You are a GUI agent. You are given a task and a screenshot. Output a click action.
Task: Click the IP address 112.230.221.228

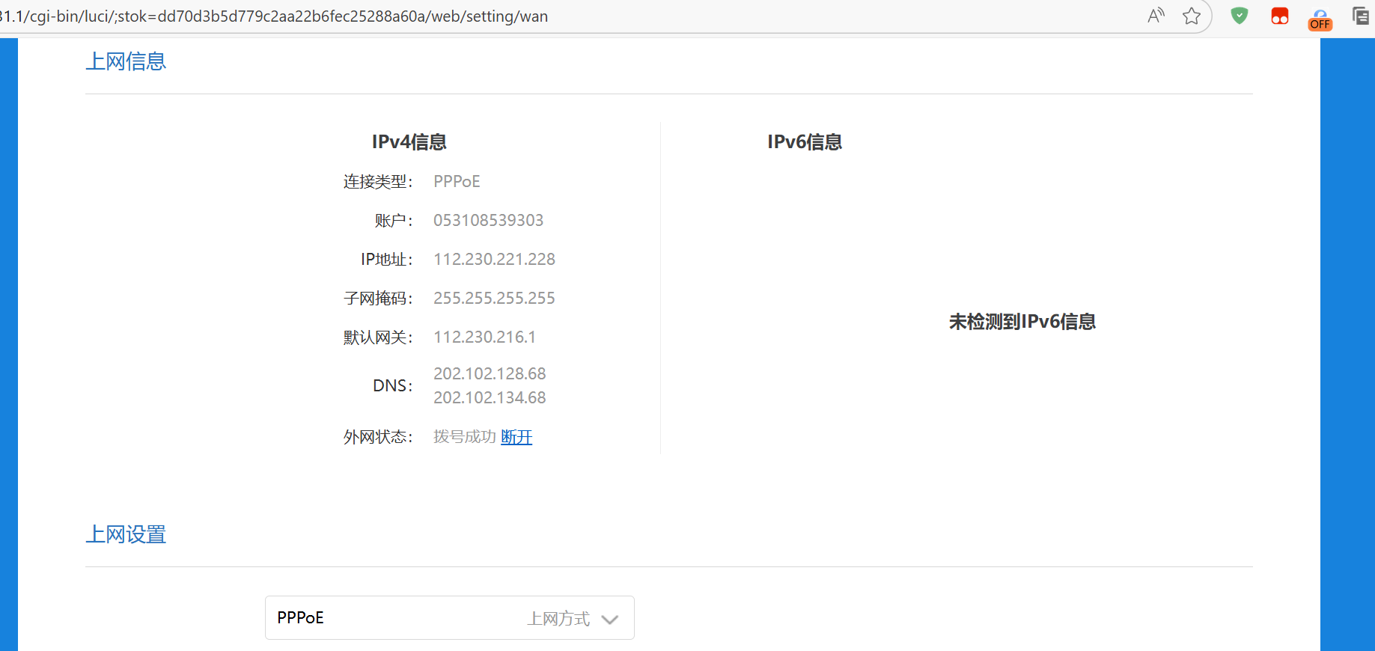click(x=495, y=260)
